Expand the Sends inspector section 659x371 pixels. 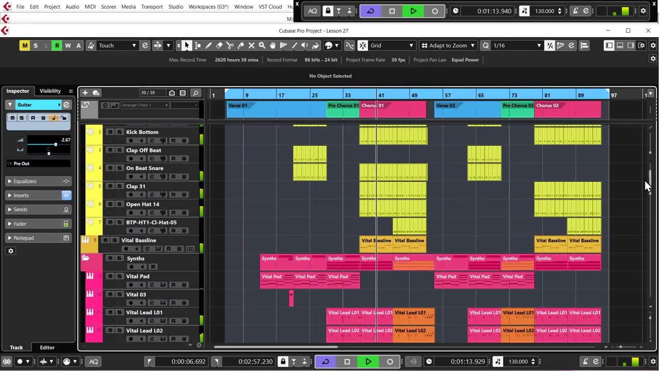click(33, 210)
